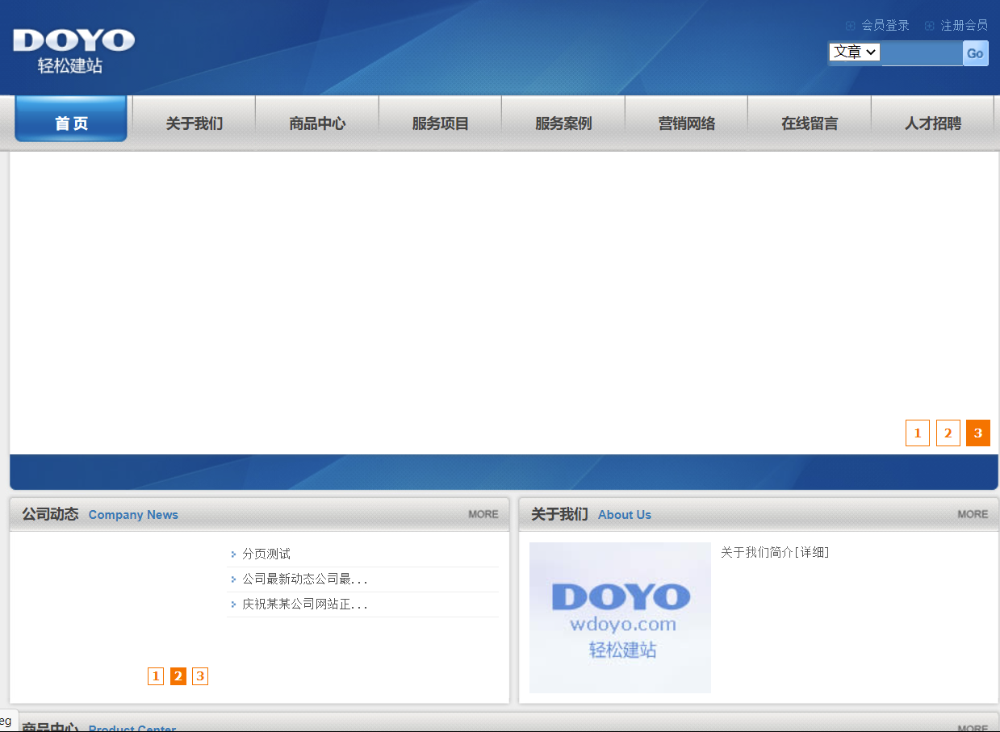Click the Go search button
1000x732 pixels.
[975, 53]
